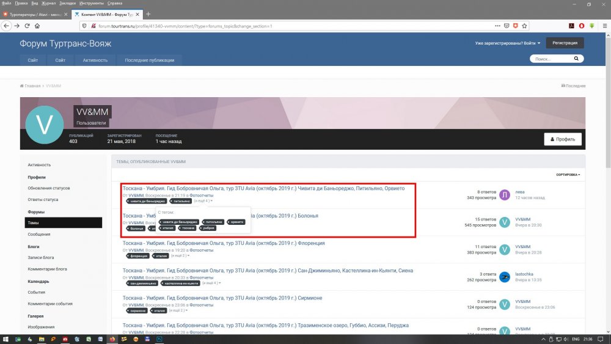611x344 pixels.
Task: Click the lastochka user avatar
Action: [x=505, y=277]
